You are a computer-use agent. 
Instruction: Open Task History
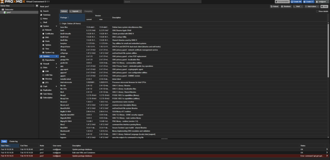(48, 94)
